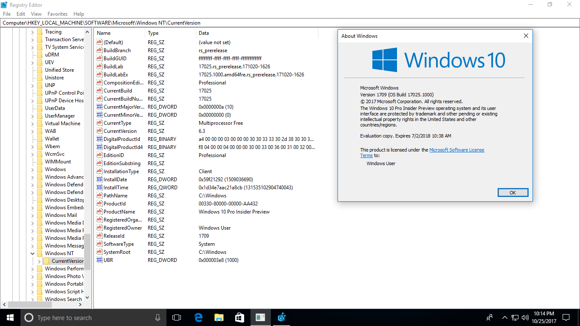Open Task View from taskbar
The height and width of the screenshot is (326, 580).
(177, 318)
